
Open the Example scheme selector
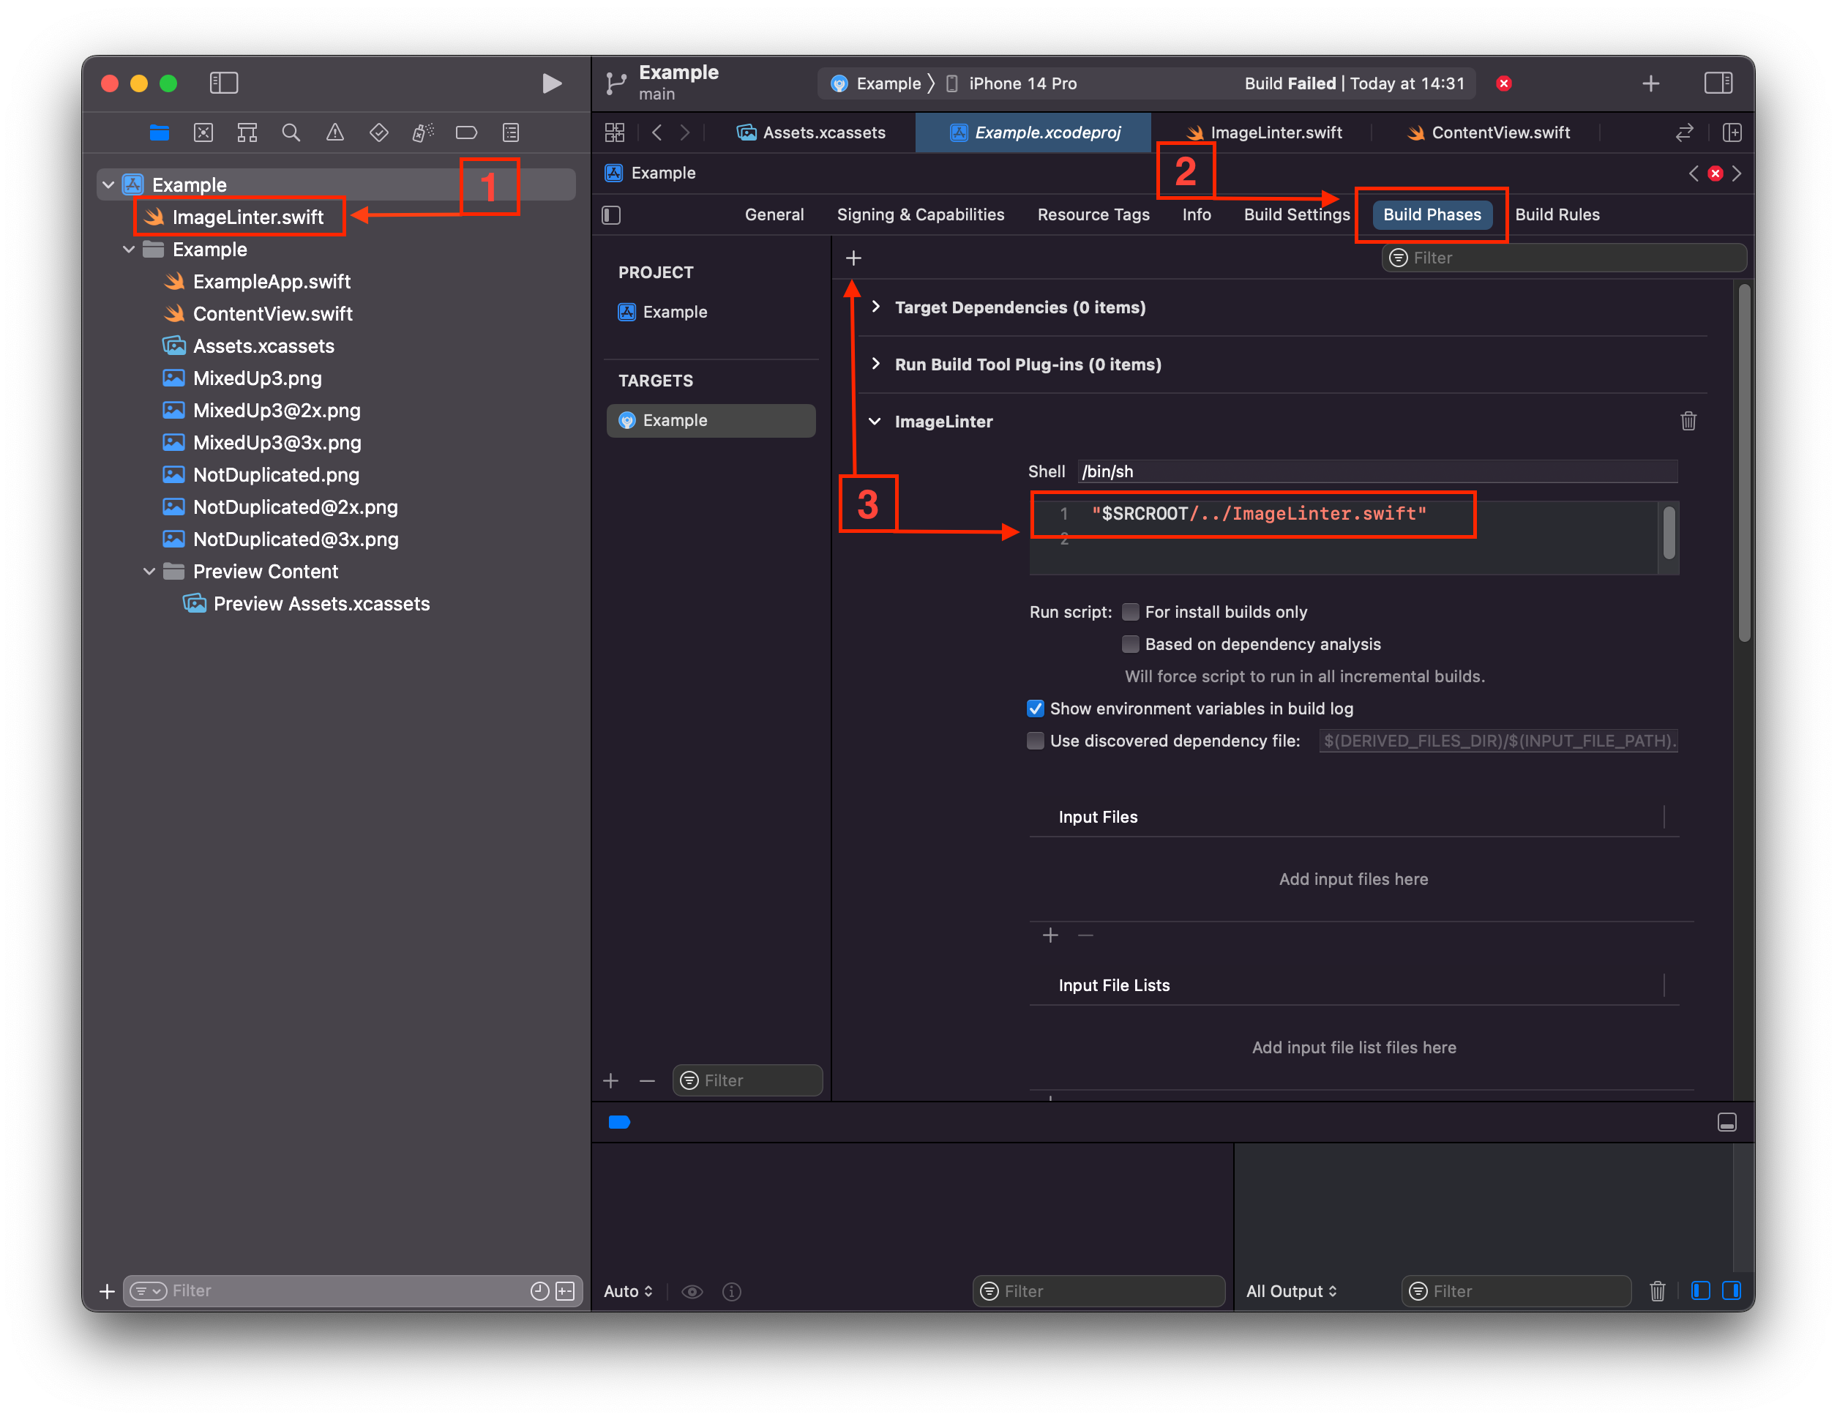tap(875, 83)
